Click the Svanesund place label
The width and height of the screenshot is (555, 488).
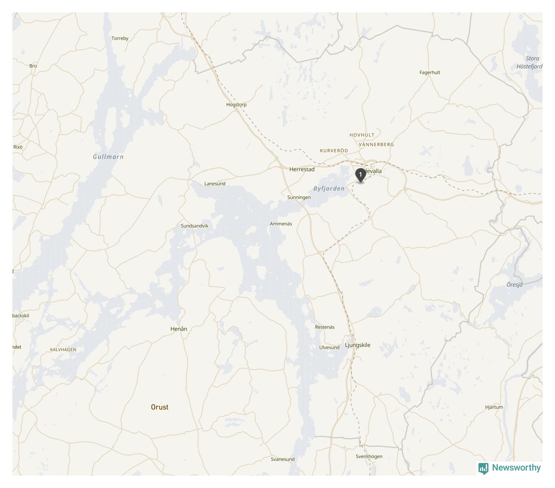pyautogui.click(x=283, y=459)
